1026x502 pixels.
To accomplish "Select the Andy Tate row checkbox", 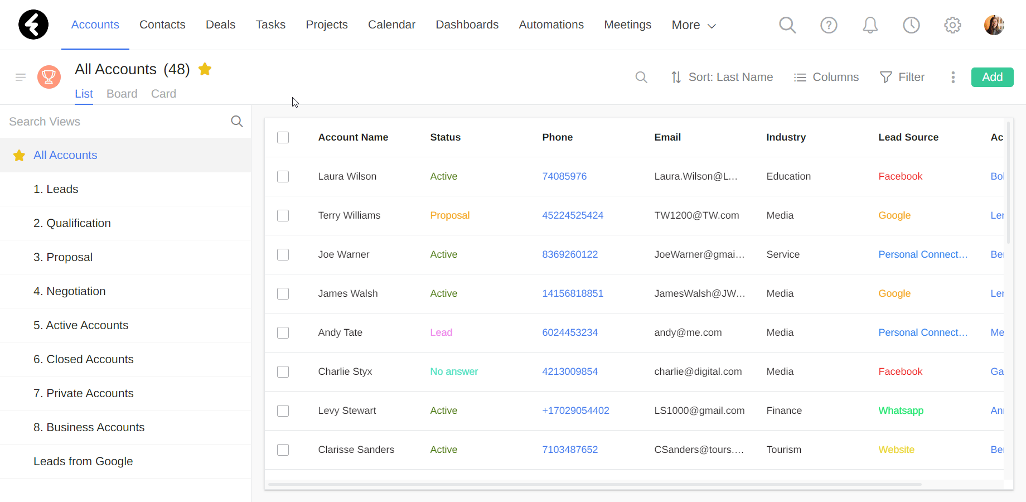I will 283,332.
